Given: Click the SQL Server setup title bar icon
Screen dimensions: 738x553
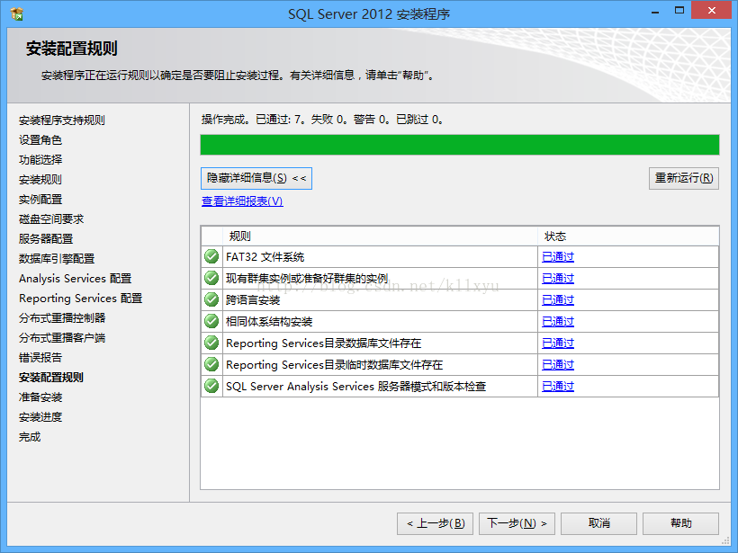Looking at the screenshot, I should (x=16, y=14).
